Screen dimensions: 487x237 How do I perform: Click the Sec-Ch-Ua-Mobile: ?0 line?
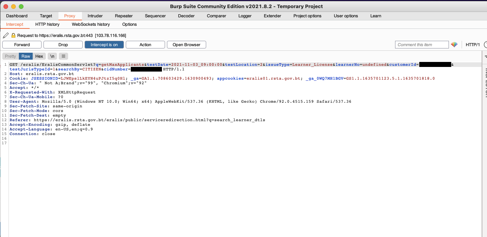click(37, 97)
